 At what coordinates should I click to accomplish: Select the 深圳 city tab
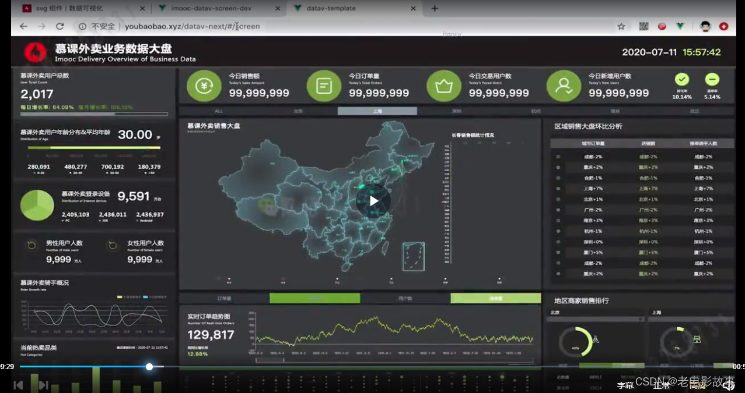click(457, 111)
